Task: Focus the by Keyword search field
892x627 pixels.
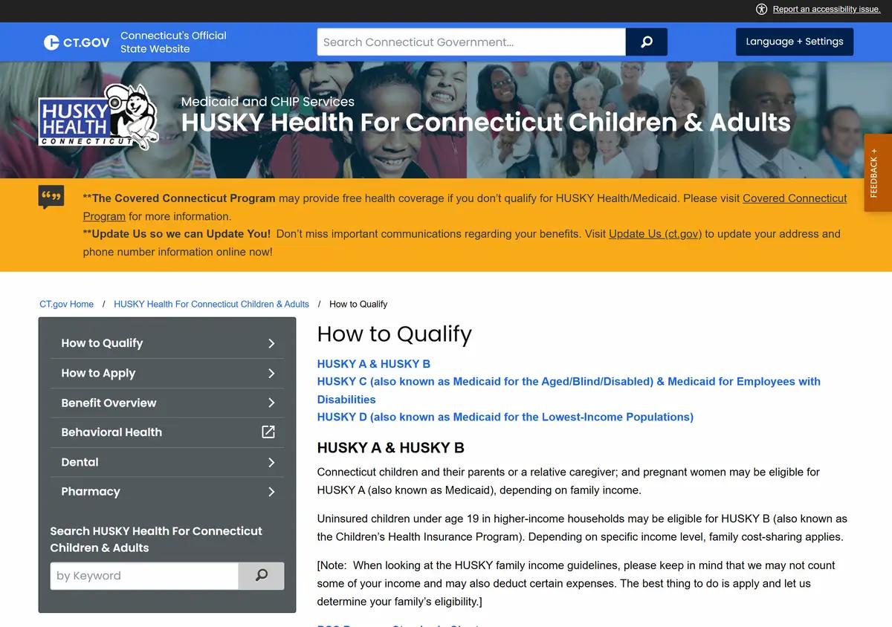Action: click(x=144, y=576)
